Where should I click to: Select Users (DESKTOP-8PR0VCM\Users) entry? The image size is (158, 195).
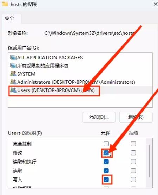coord(80,90)
